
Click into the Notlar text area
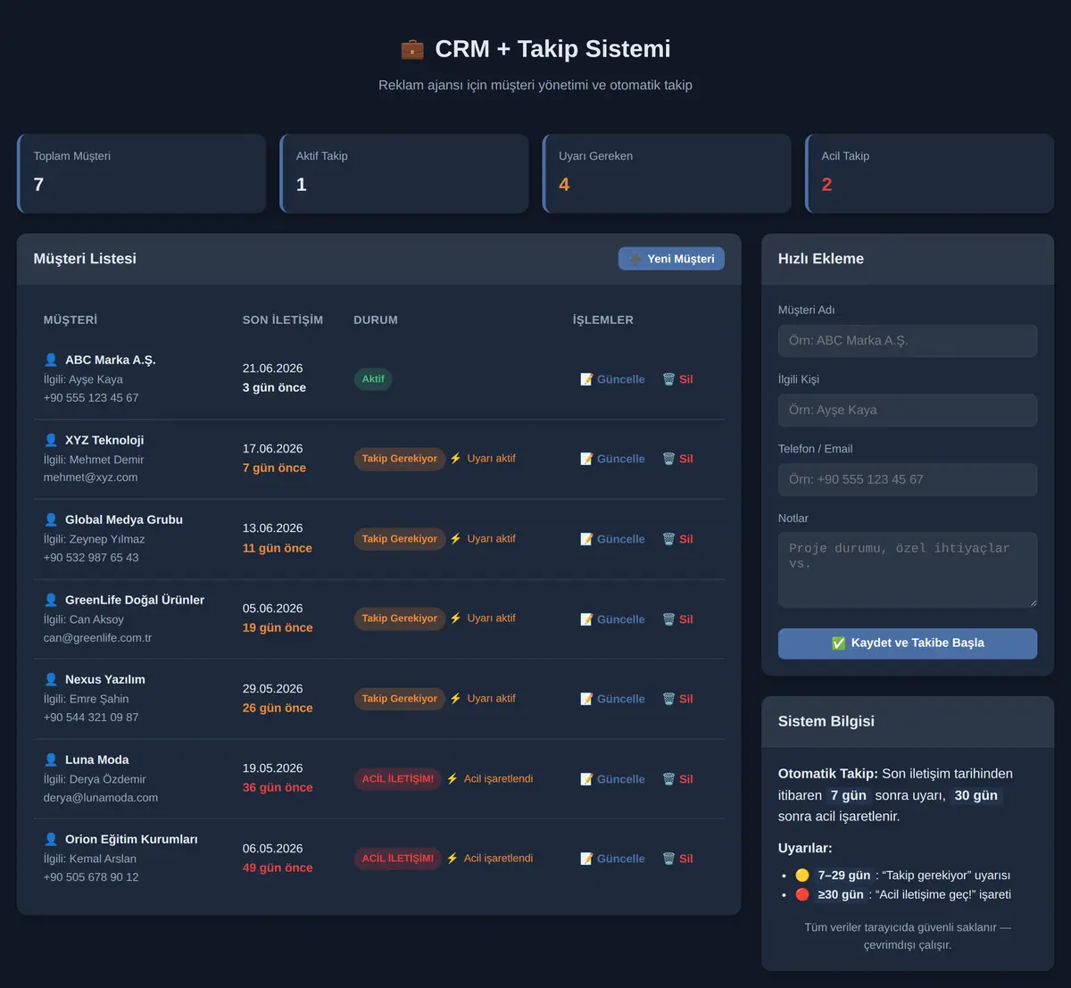[x=908, y=570]
